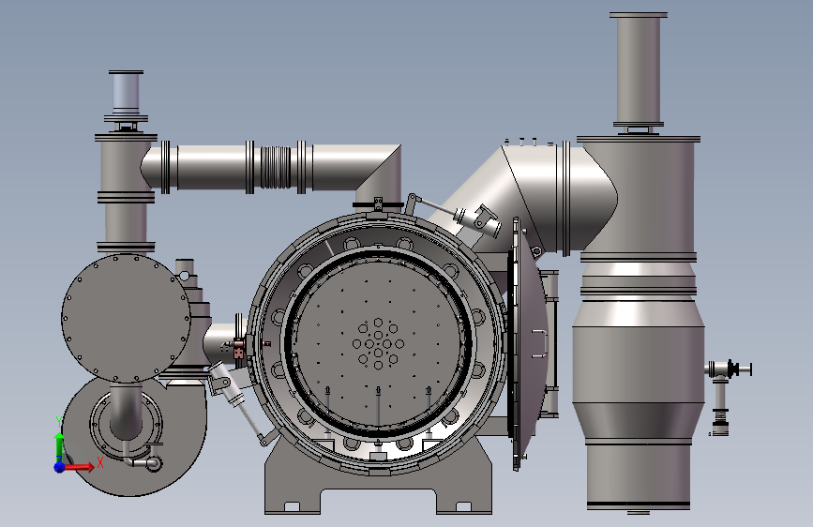The image size is (813, 527).
Task: Click the blue Z axis ball of the triad
Action: click(x=60, y=467)
